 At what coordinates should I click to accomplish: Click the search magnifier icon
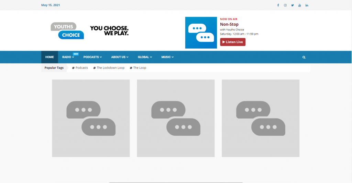point(304,57)
